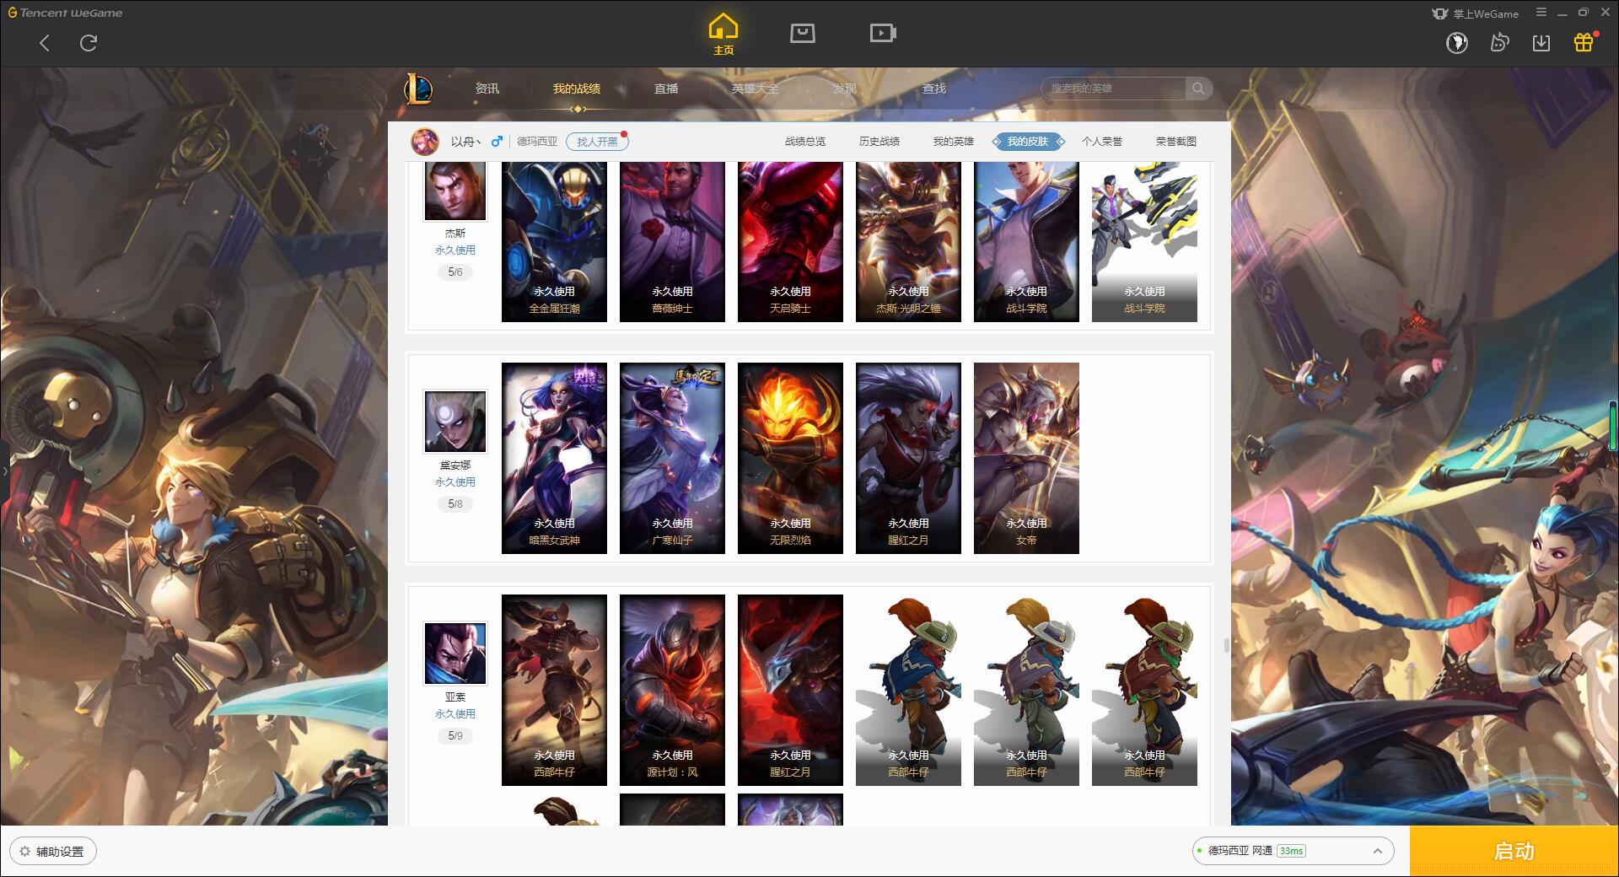Click 杰斯 skin count 5/6
1619x877 pixels.
coord(455,272)
